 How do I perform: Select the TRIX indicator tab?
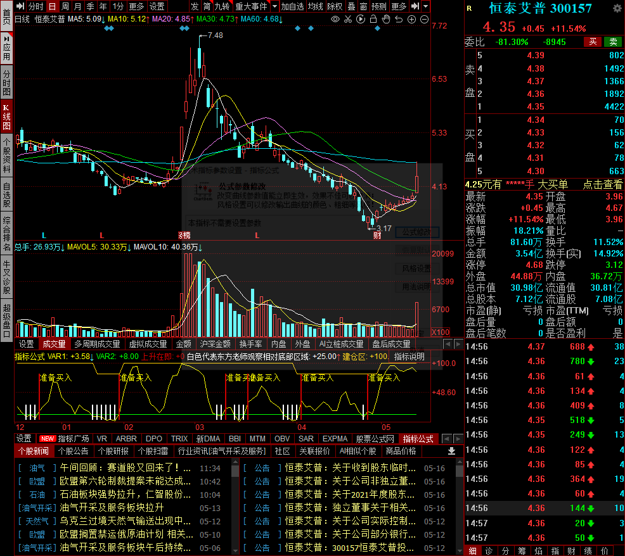(179, 438)
